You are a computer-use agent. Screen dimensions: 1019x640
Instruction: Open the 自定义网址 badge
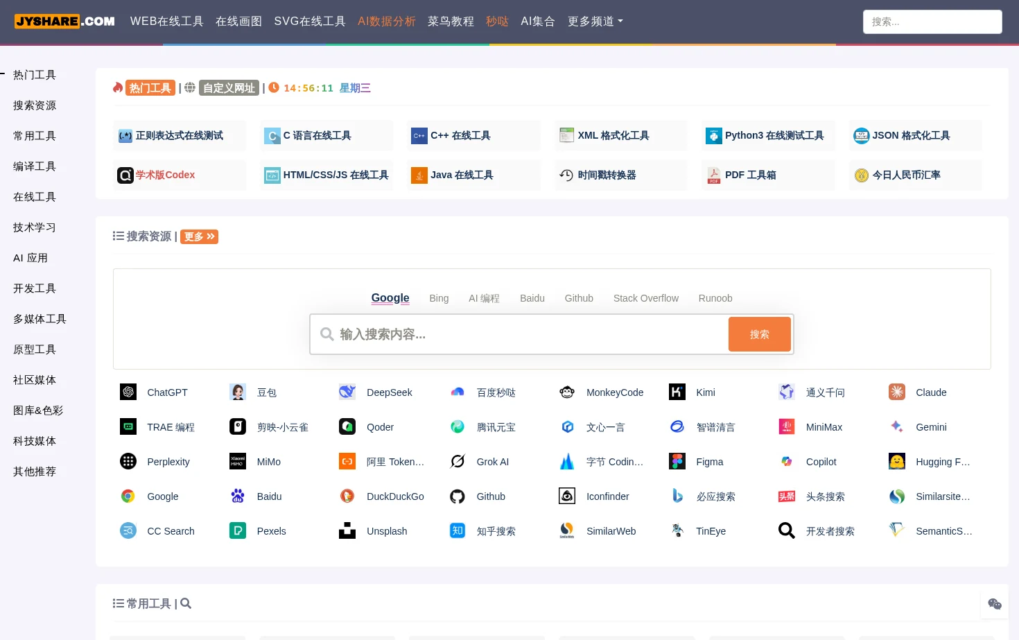tap(229, 88)
